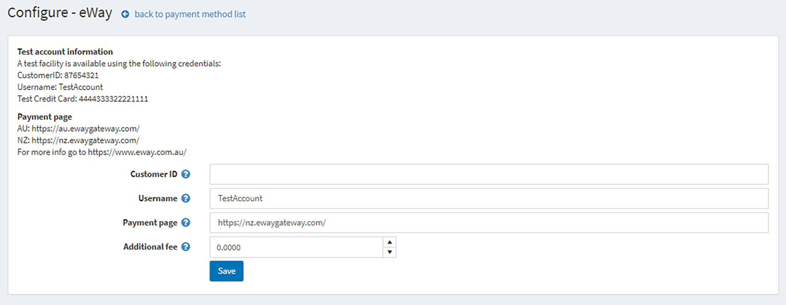Show help tooltip for Payment page

(x=186, y=223)
